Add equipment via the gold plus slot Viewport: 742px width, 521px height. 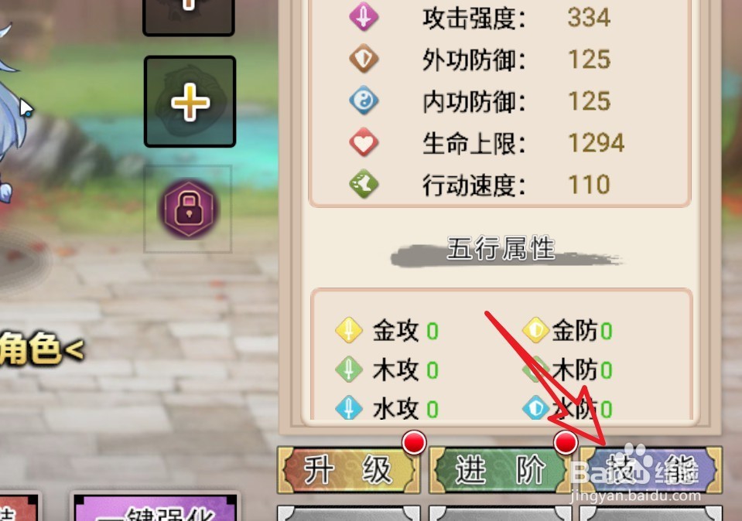coord(190,101)
